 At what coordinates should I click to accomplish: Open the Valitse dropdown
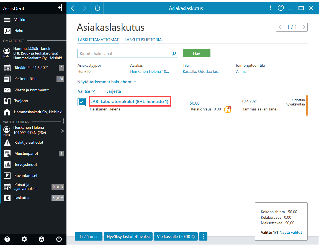[x=86, y=91]
